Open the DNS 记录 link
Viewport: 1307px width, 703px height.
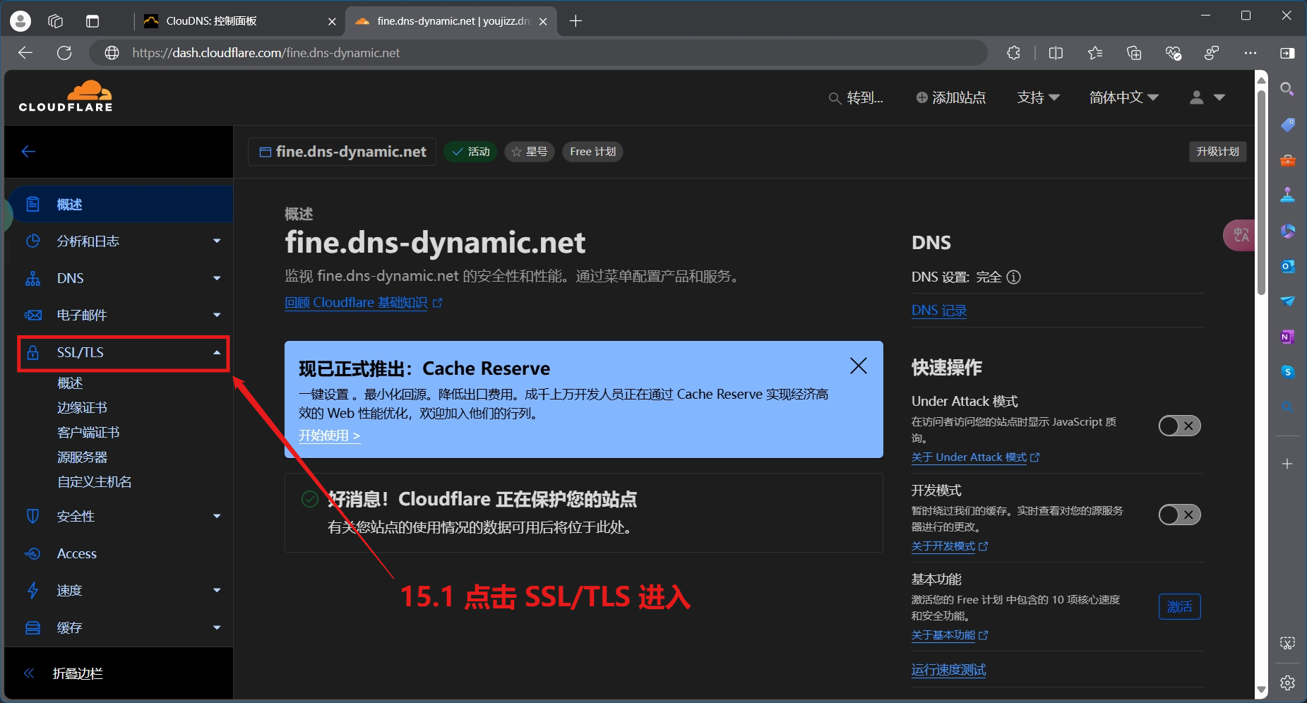[x=939, y=311]
